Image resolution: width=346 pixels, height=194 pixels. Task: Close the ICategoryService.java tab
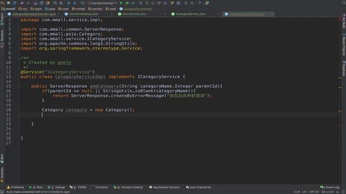tap(218, 14)
